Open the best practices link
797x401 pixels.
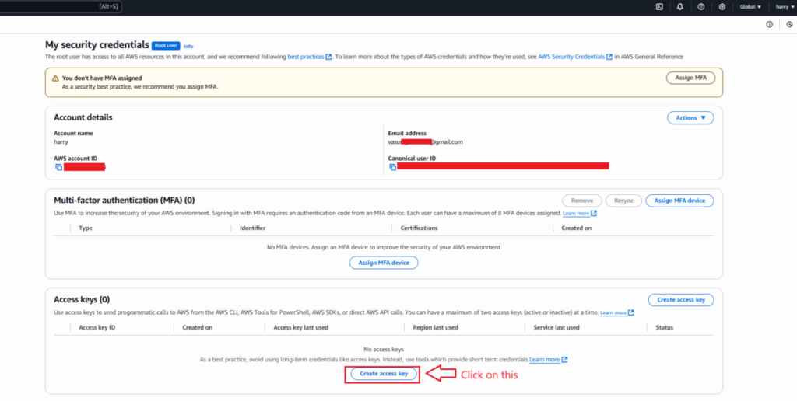coord(305,57)
